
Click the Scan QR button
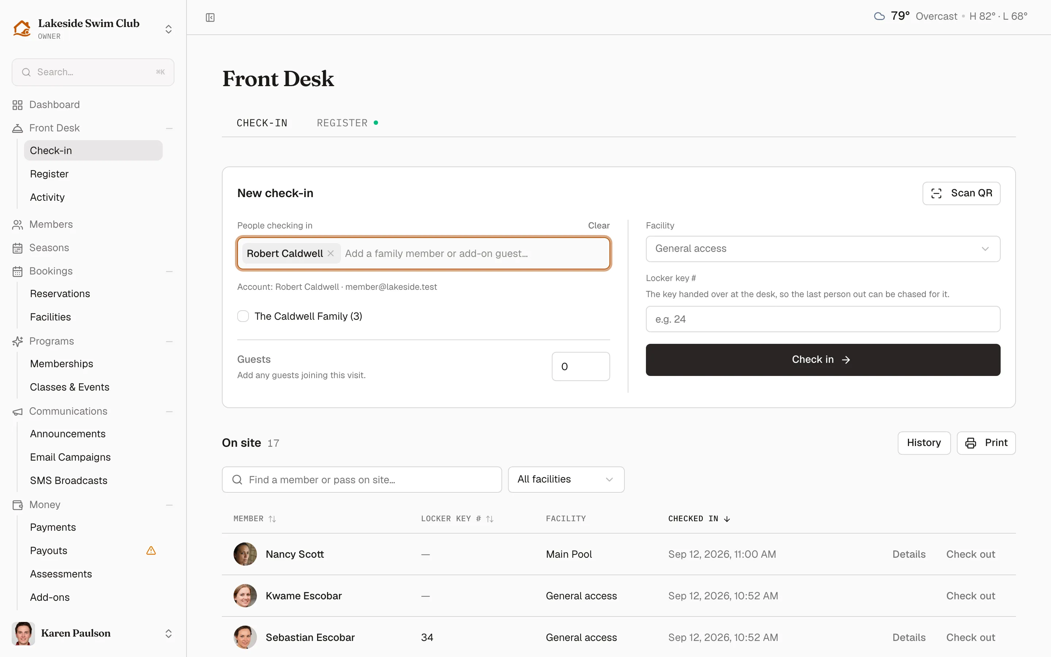click(x=961, y=193)
